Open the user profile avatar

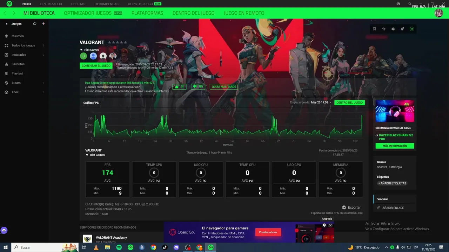[438, 13]
